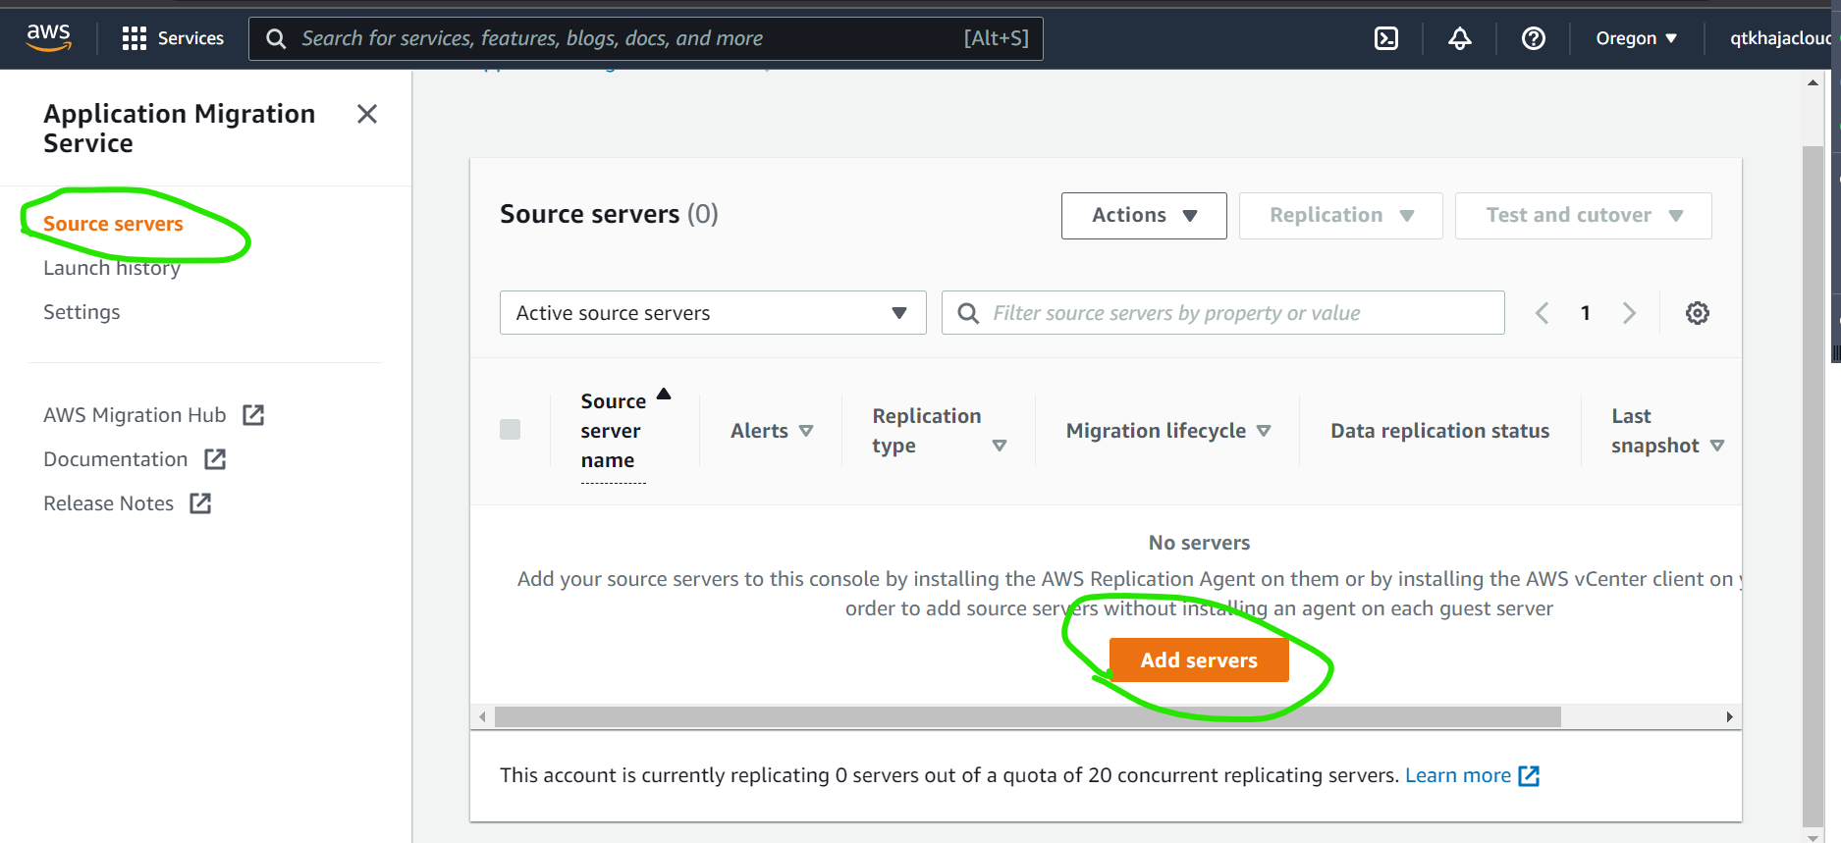Sort the Replication type column
Viewport: 1841px width, 843px height.
[1000, 446]
